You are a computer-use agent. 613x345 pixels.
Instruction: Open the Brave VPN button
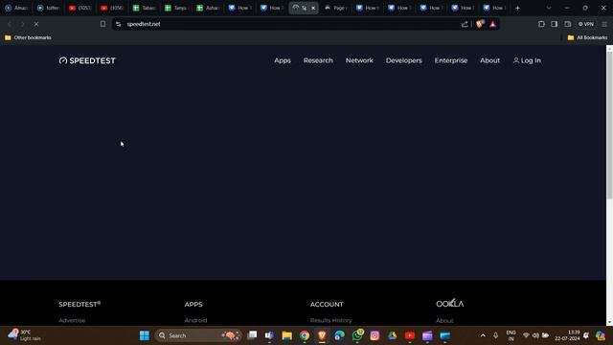click(585, 24)
